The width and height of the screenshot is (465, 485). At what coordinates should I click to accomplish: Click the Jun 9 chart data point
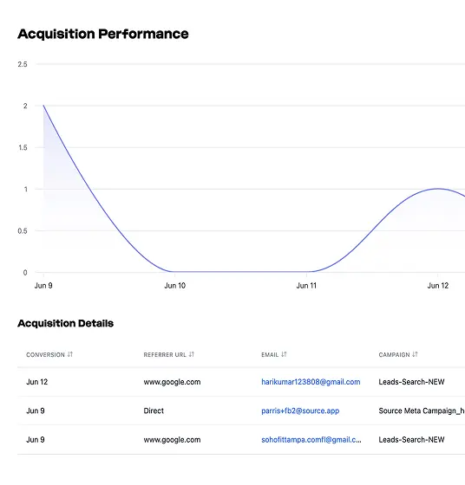coord(43,106)
